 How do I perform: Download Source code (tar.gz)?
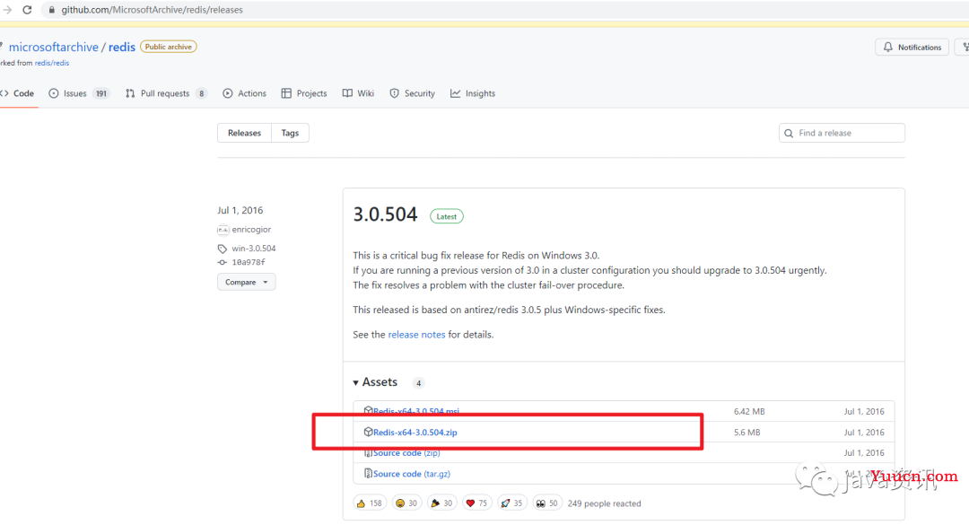coord(412,474)
